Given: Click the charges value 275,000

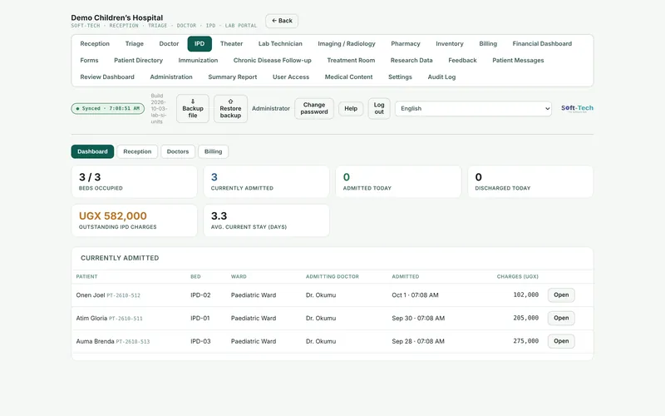Looking at the screenshot, I should [x=526, y=341].
